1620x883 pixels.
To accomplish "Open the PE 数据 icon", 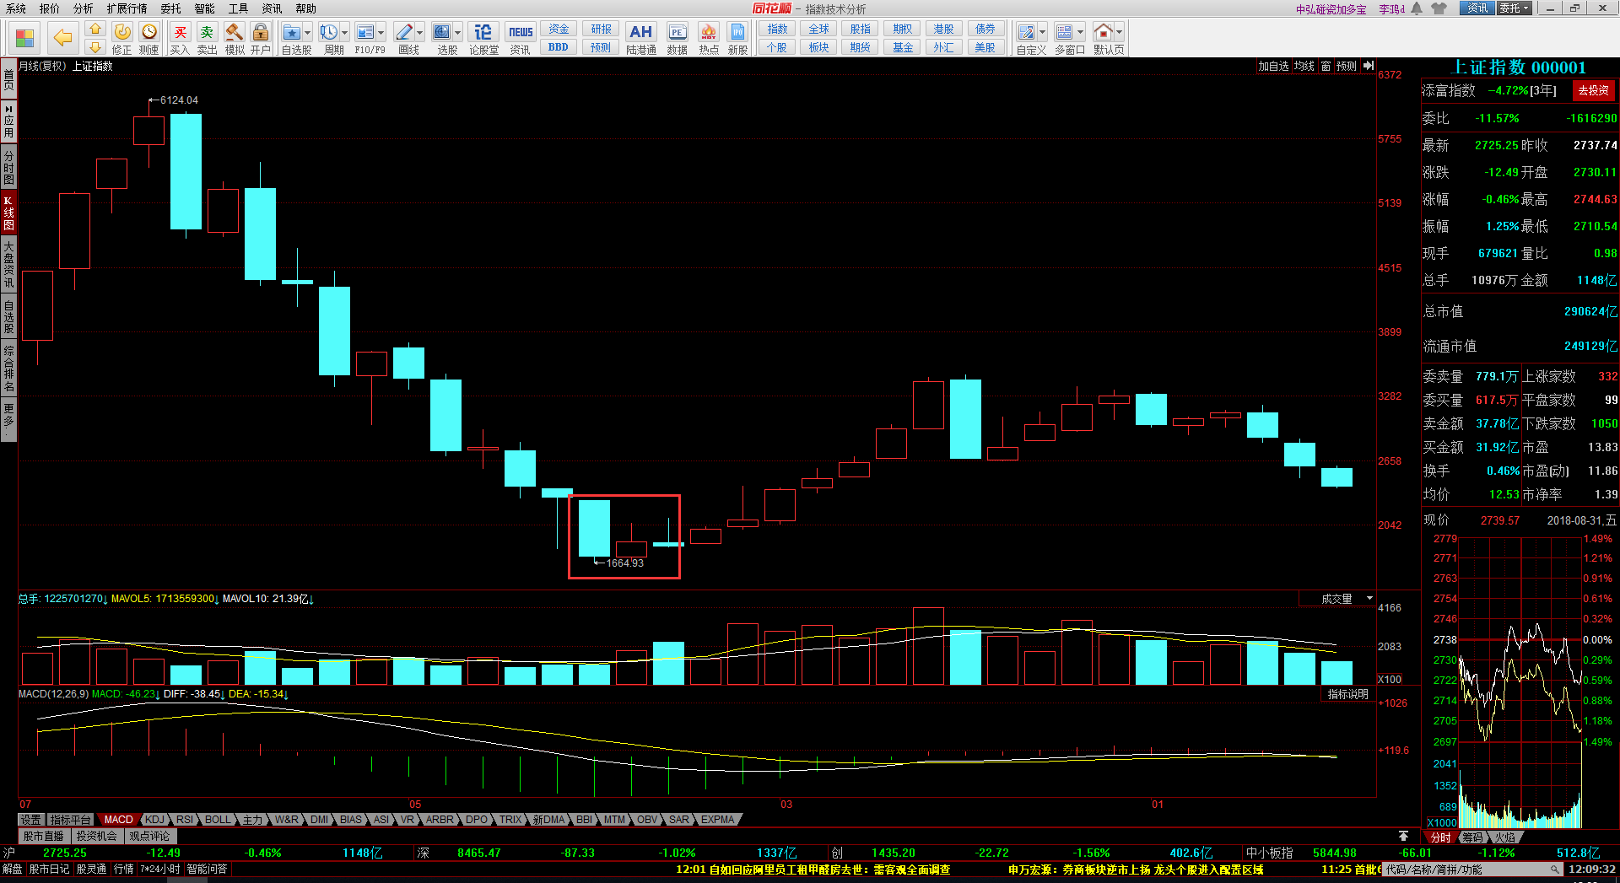I will (x=678, y=39).
